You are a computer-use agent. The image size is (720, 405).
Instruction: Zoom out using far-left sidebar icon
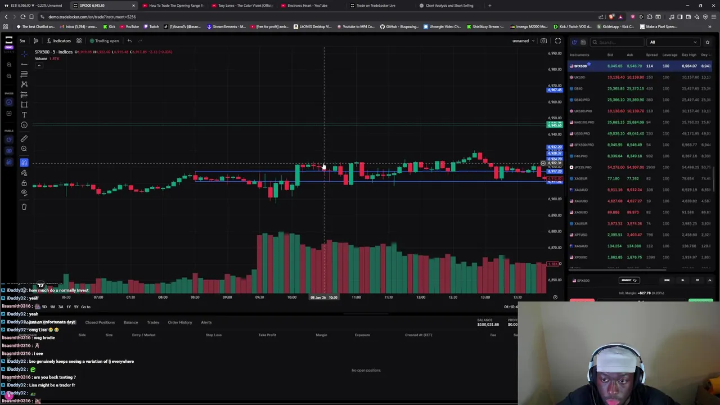coord(9,76)
